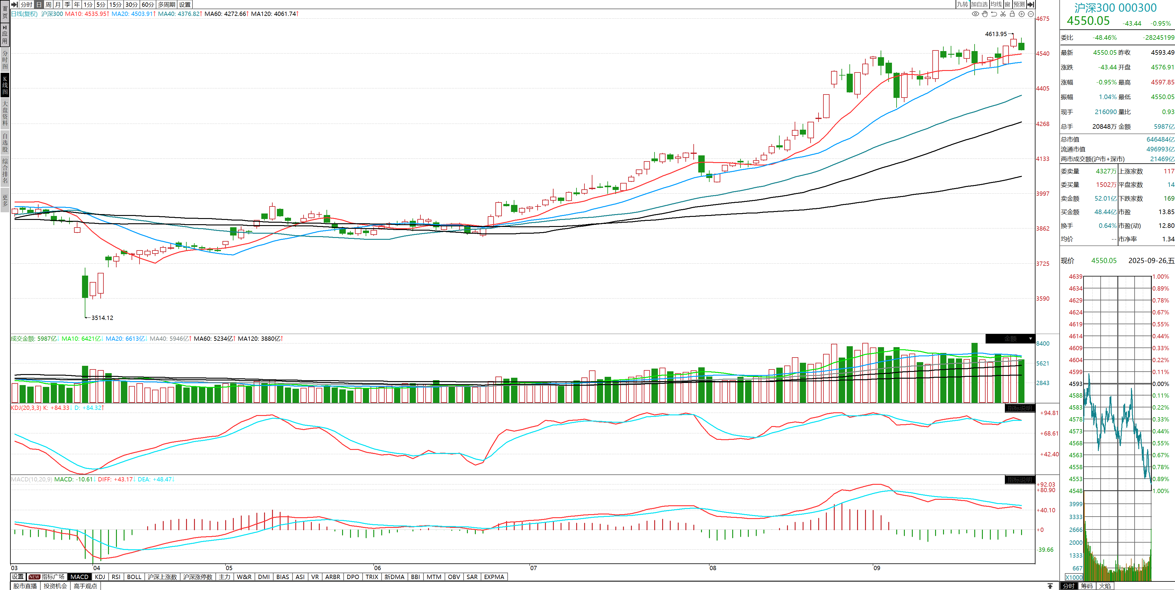Click 加自选 add to watchlist button

[x=979, y=4]
